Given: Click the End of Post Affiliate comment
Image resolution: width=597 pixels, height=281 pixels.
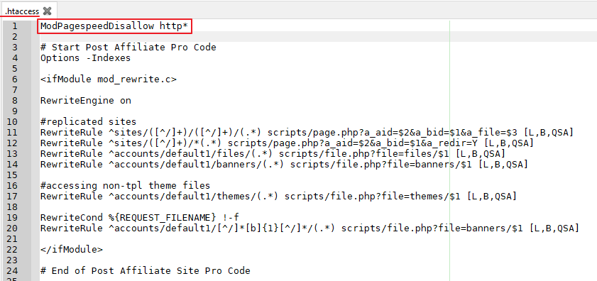Looking at the screenshot, I should point(146,271).
